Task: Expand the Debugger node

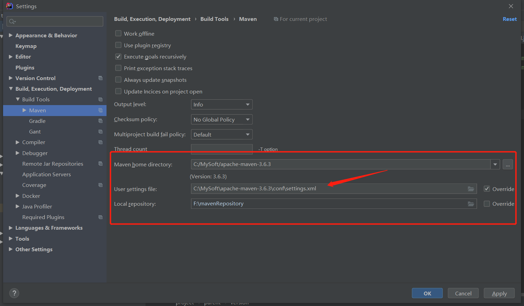Action: [18, 153]
